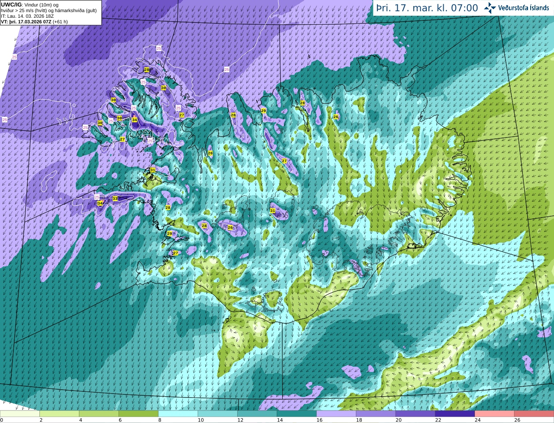Image resolution: width=554 pixels, height=423 pixels.
Task: Click the legend scale number 10
Action: pyautogui.click(x=200, y=420)
